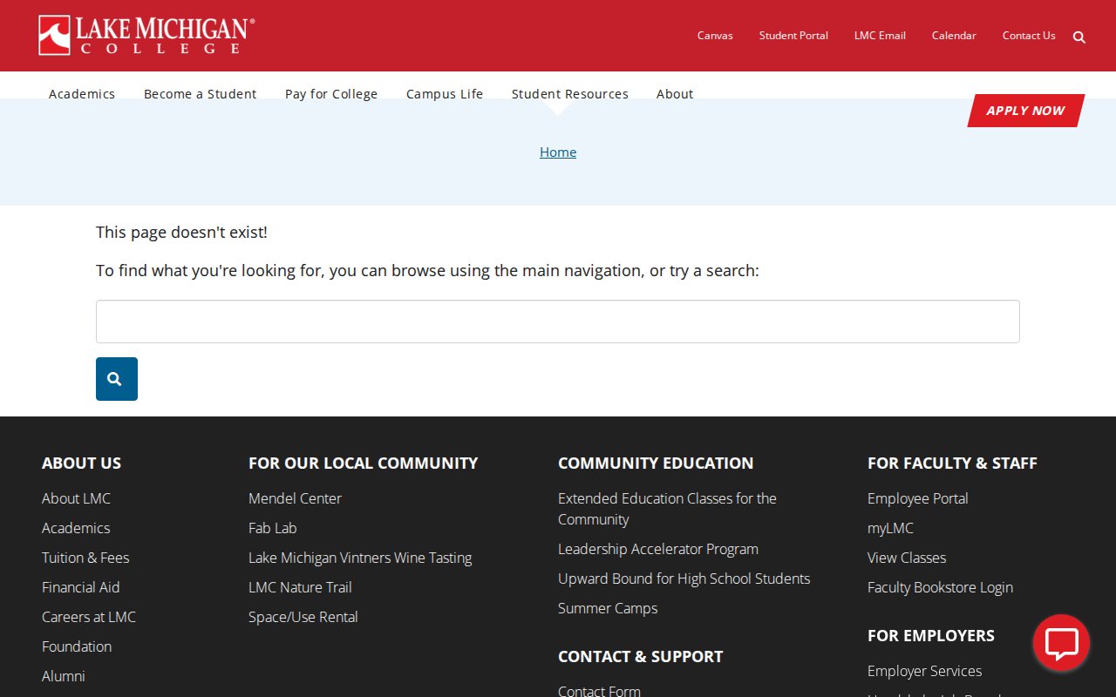Open the Canvas link in header
1116x697 pixels.
click(715, 36)
